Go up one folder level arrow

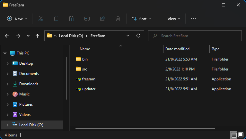(37, 36)
